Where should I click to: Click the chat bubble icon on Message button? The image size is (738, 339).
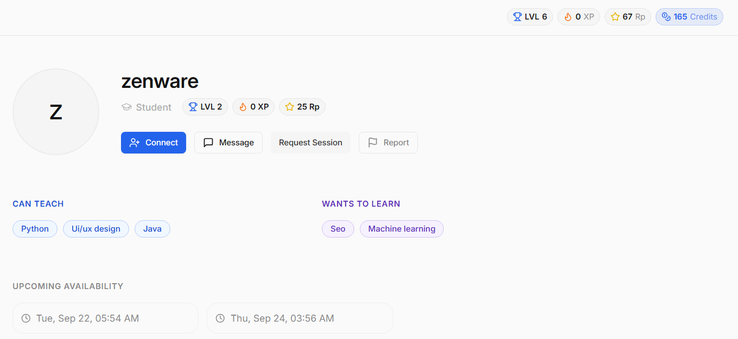tap(208, 143)
